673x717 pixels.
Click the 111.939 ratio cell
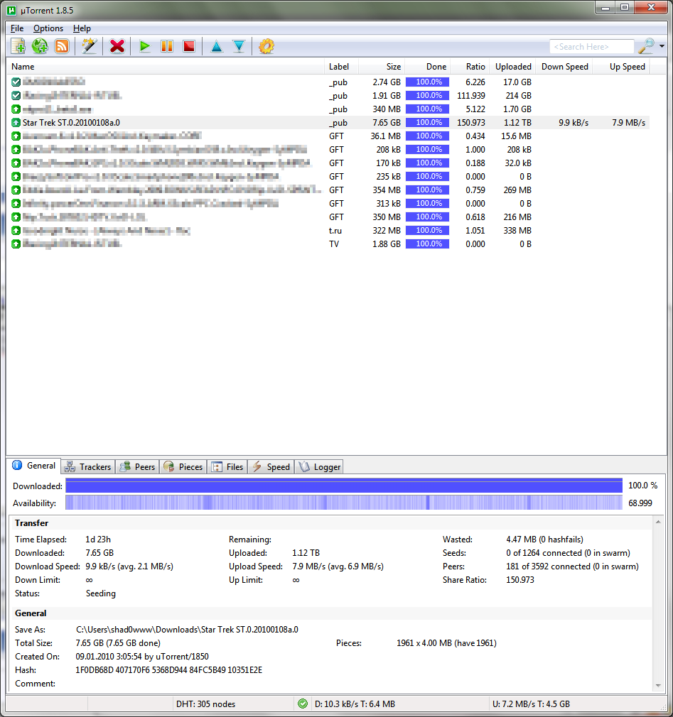470,96
